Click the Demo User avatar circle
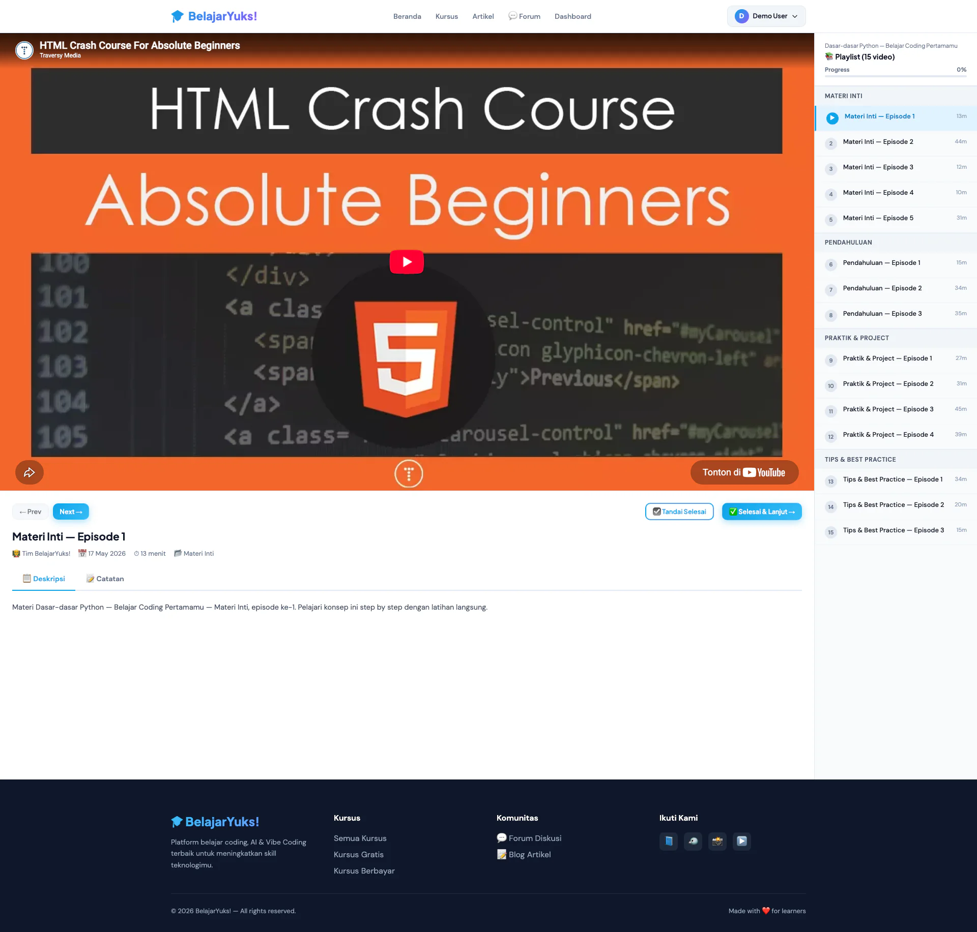The image size is (977, 932). (x=741, y=16)
